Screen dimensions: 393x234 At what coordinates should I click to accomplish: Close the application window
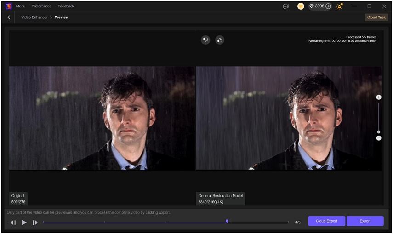384,6
